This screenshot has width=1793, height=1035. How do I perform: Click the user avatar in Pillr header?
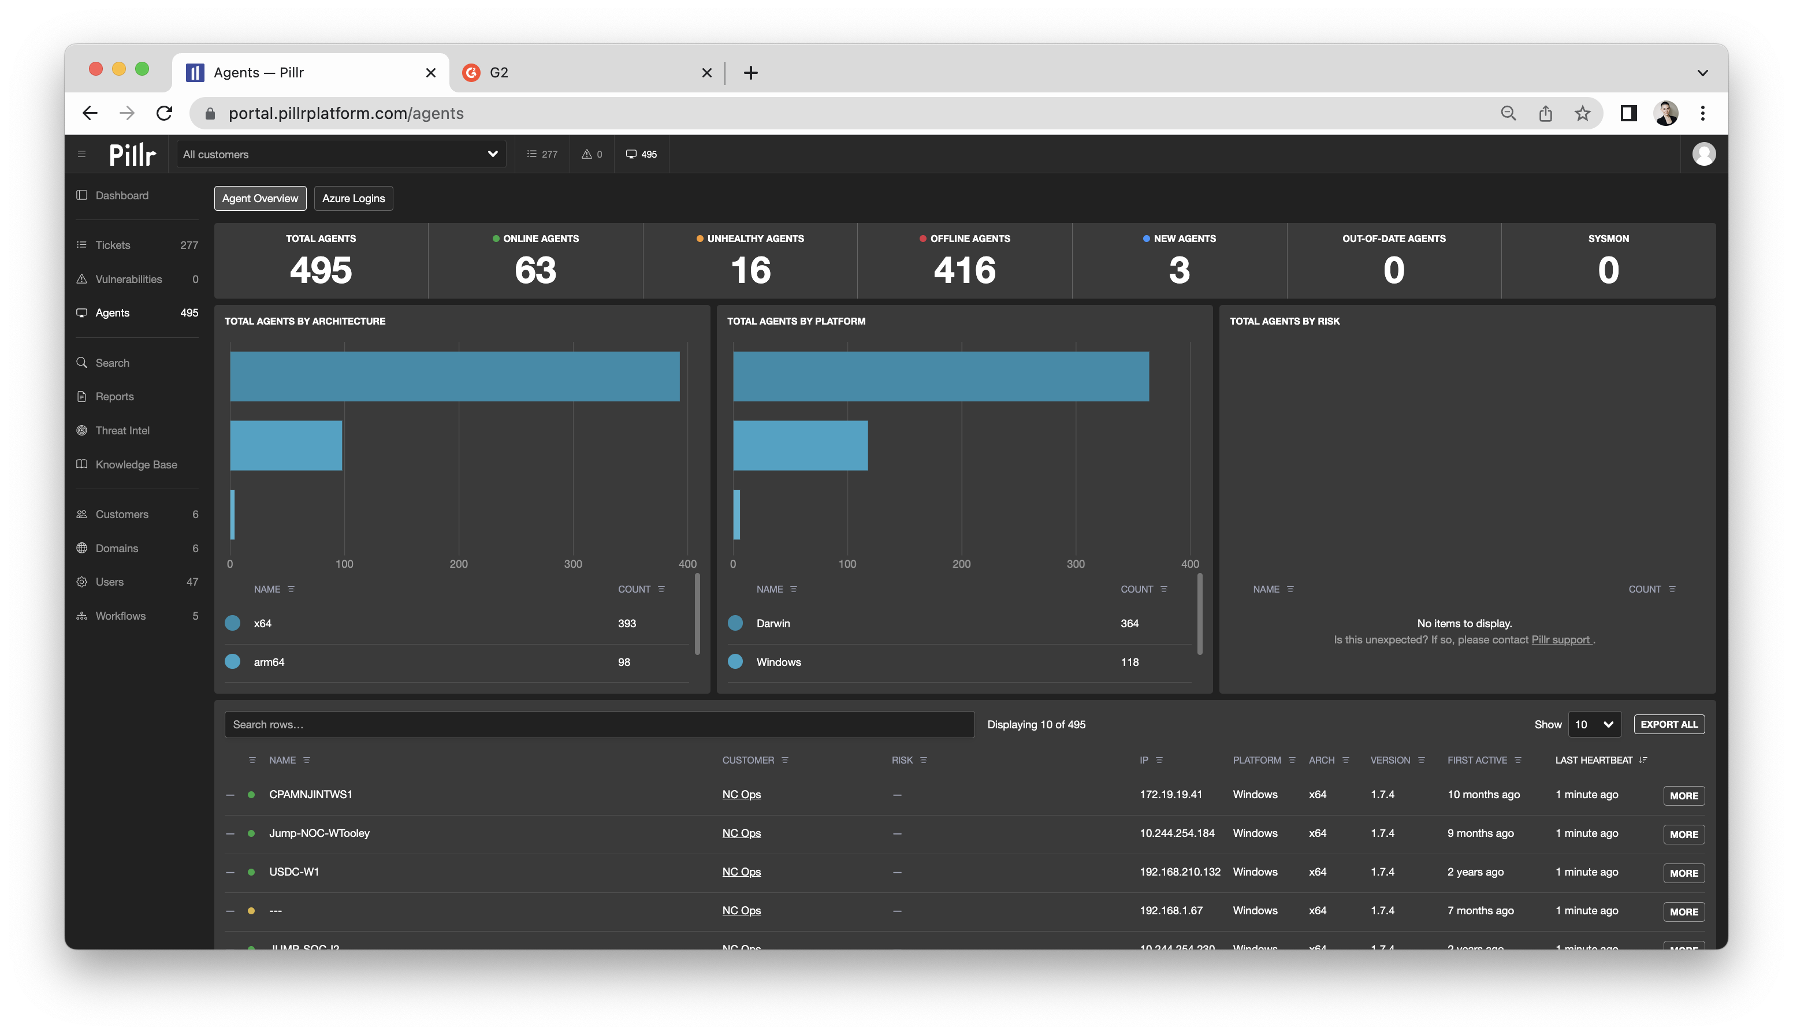pyautogui.click(x=1703, y=154)
